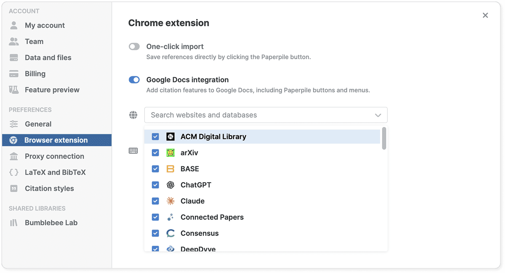
Task: Click the globe icon beside search box
Action: pyautogui.click(x=133, y=115)
